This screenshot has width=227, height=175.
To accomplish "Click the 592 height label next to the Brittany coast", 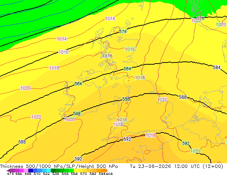I will [x=127, y=139].
